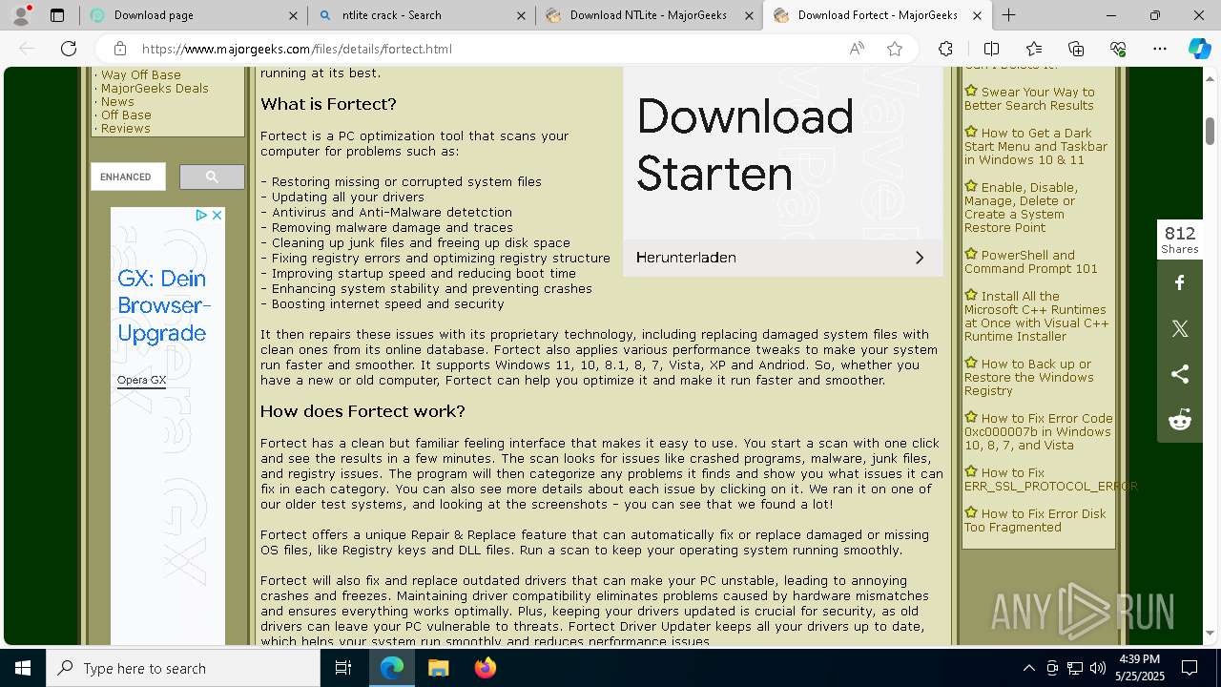
Task: Open File Explorer from taskbar
Action: click(x=438, y=668)
